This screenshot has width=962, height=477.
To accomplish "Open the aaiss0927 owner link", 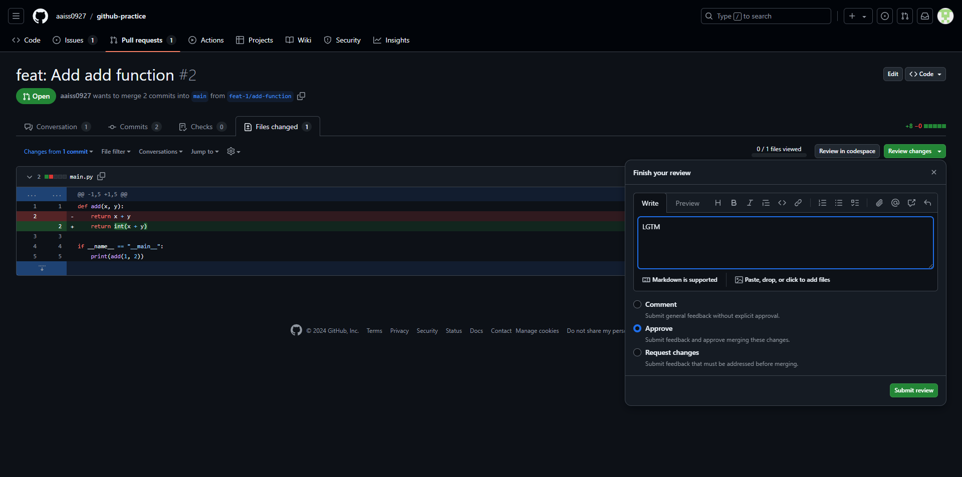I will coord(71,16).
